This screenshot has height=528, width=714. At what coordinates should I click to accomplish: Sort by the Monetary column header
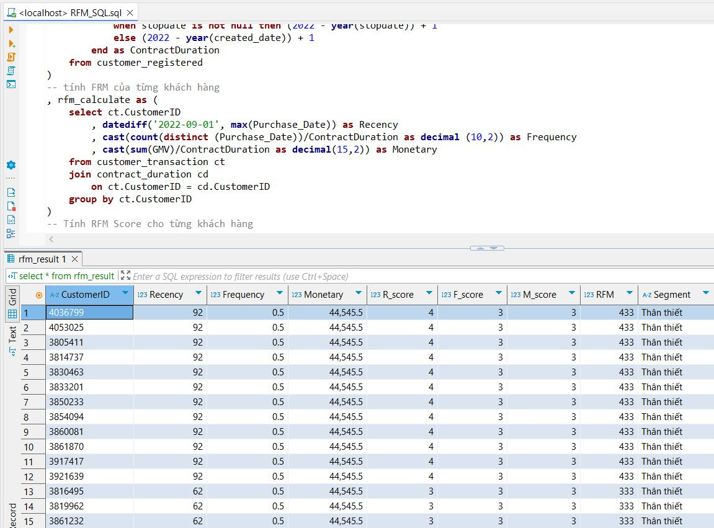tap(324, 295)
